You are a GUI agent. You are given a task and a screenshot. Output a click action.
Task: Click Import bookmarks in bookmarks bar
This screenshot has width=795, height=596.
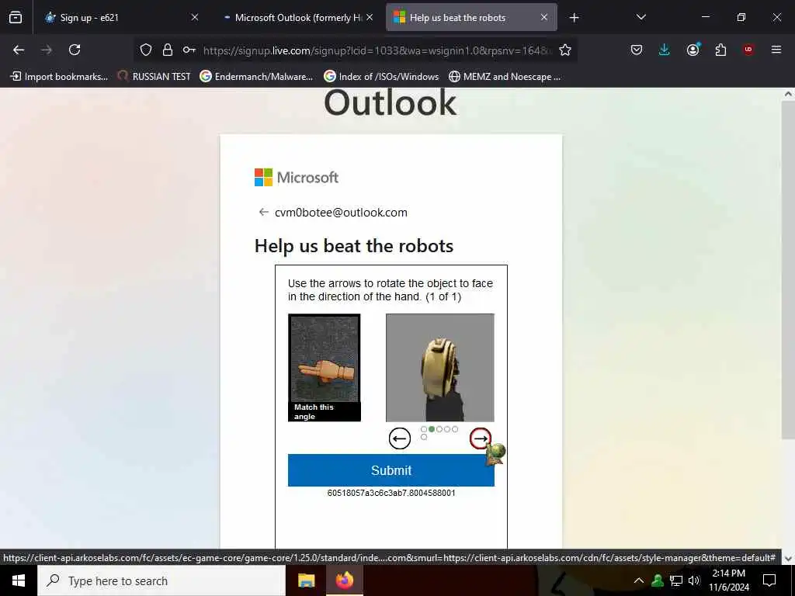[59, 77]
